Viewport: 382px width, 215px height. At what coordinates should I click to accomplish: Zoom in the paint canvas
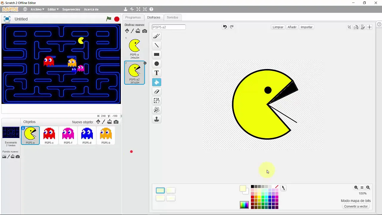coord(368,188)
